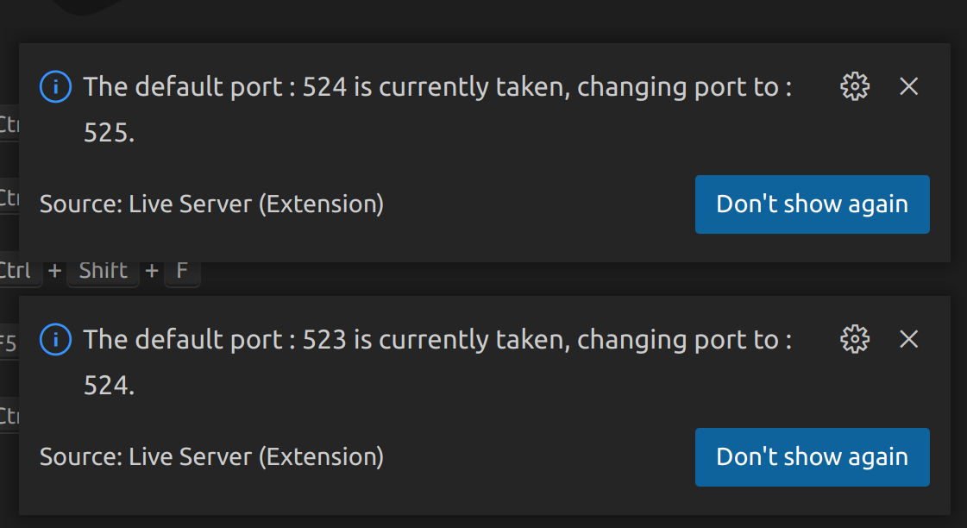This screenshot has width=967, height=528.
Task: Click the plus sign between Shift and F
Action: coord(151,270)
